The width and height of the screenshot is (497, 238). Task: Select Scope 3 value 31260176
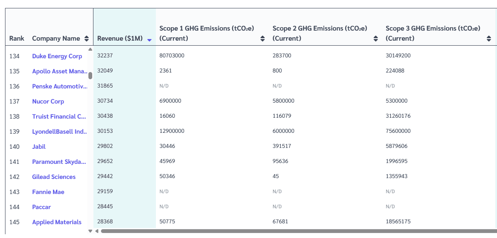[398, 116]
